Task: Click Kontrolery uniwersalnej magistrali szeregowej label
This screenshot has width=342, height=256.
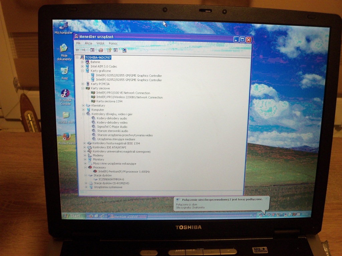Action: pyautogui.click(x=122, y=152)
